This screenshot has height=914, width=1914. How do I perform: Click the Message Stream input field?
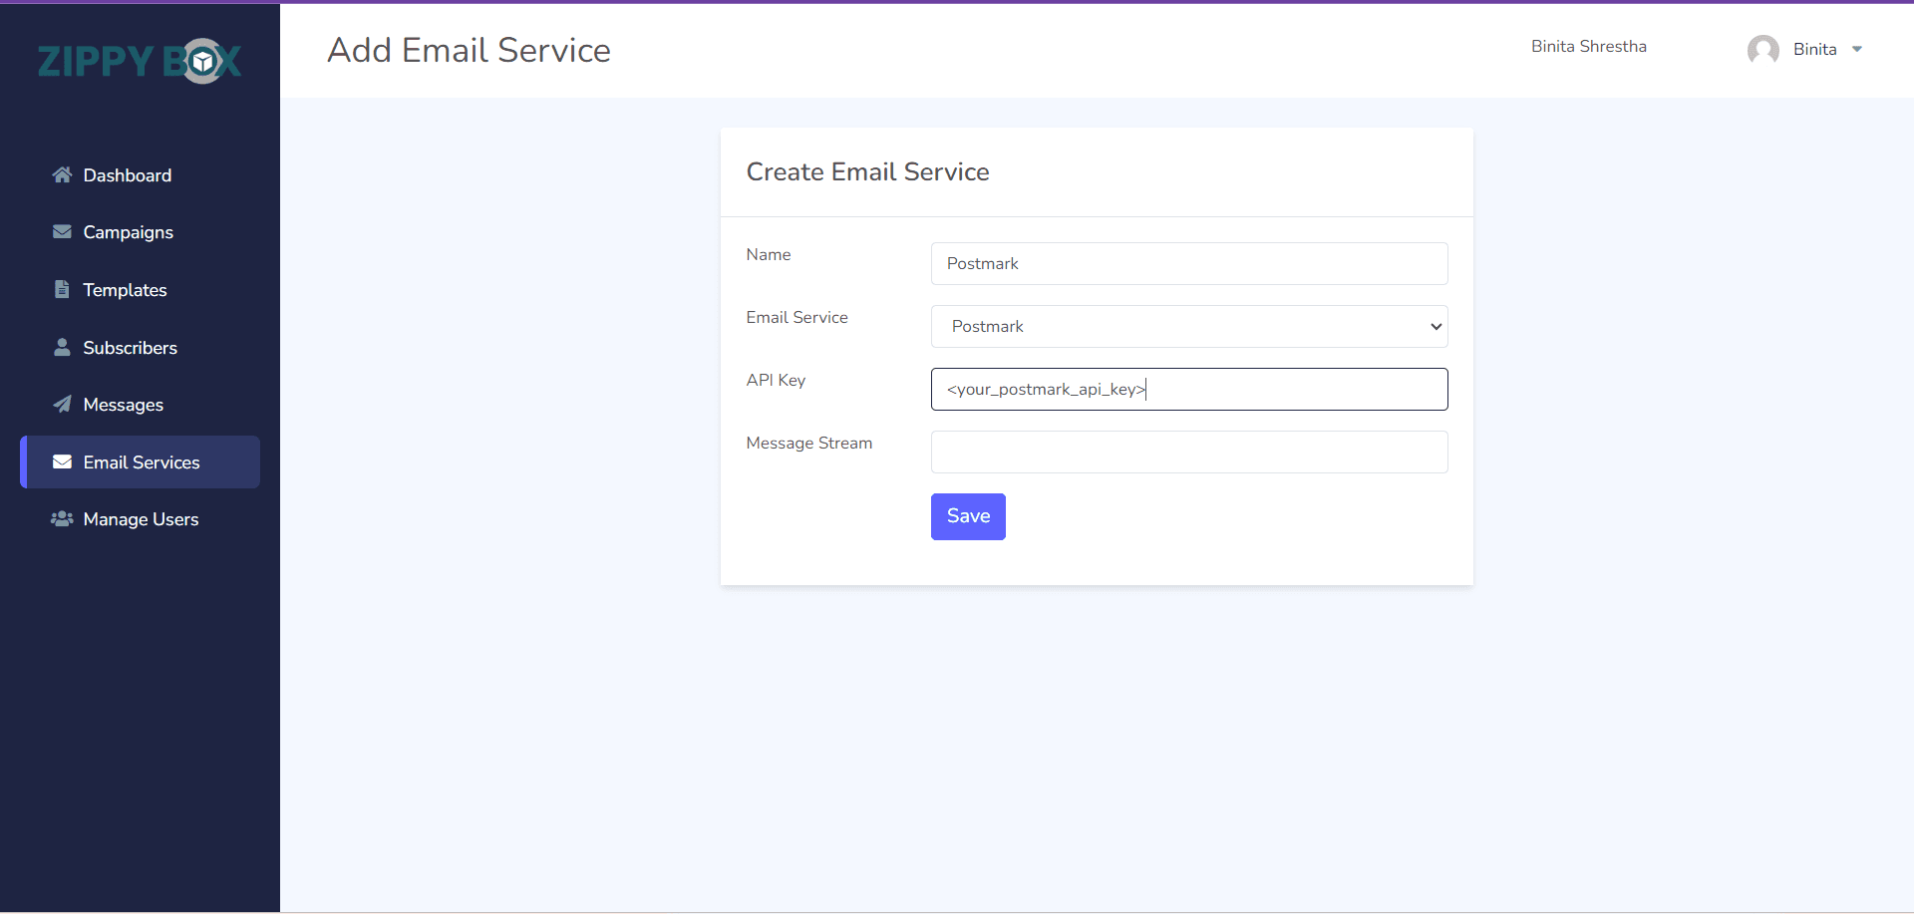[x=1189, y=452]
